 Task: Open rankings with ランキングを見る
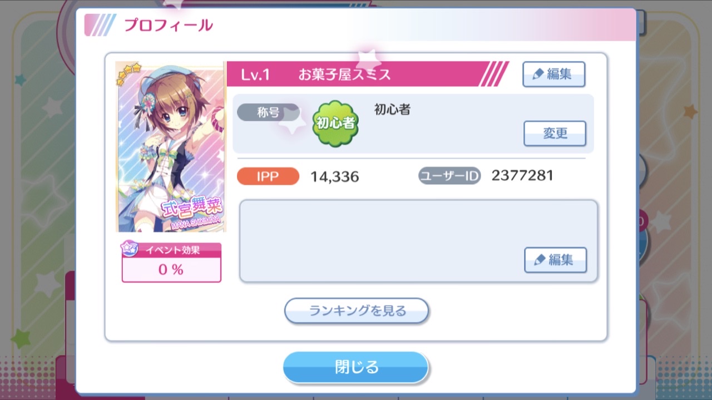point(357,311)
